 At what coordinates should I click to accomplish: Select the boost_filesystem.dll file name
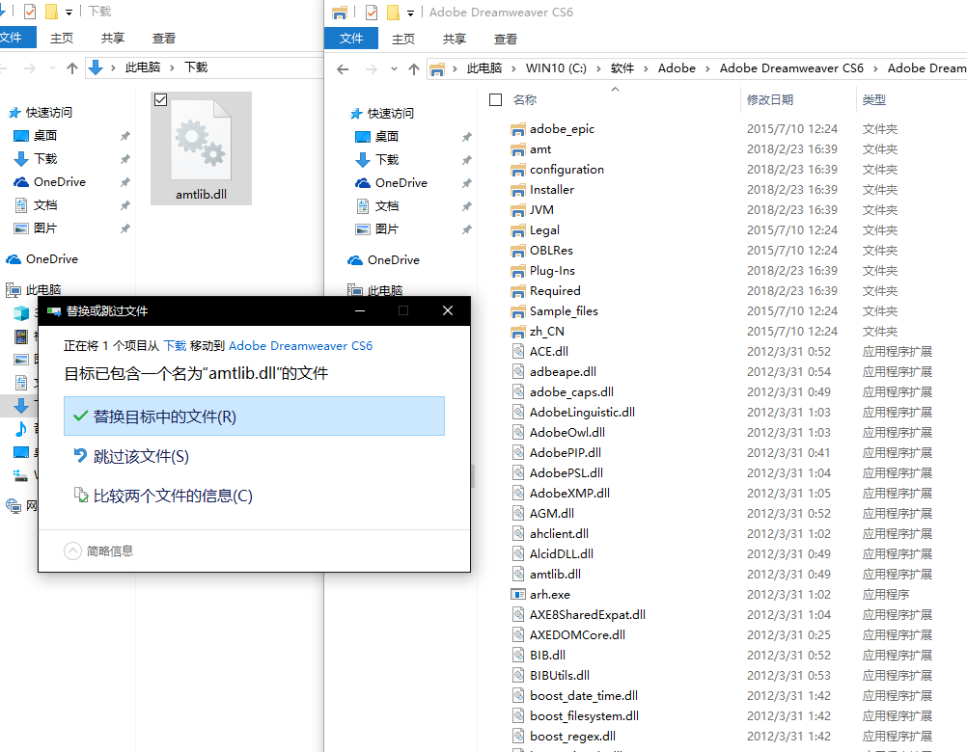[x=584, y=716]
